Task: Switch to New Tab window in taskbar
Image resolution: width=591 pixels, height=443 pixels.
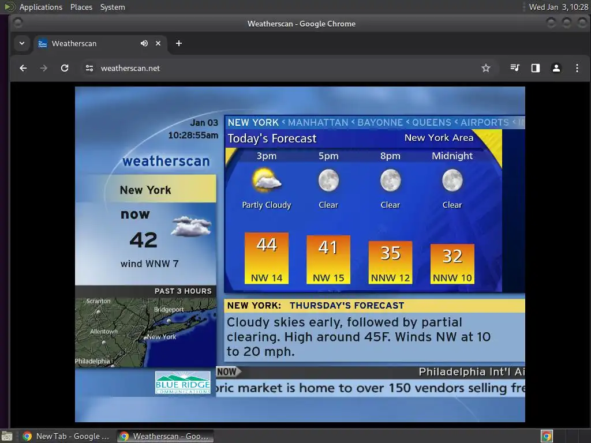Action: [x=66, y=436]
